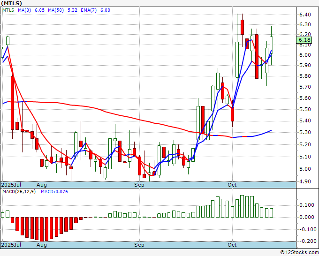The image size is (319, 256).
Task: Open the 12Stocks.com copyright link
Action: pyautogui.click(x=299, y=253)
